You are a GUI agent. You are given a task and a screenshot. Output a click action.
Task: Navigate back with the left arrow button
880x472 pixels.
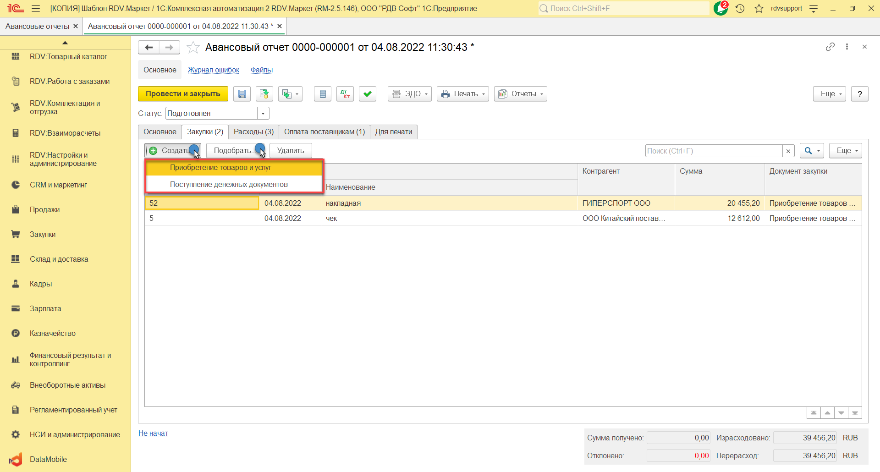pyautogui.click(x=148, y=47)
